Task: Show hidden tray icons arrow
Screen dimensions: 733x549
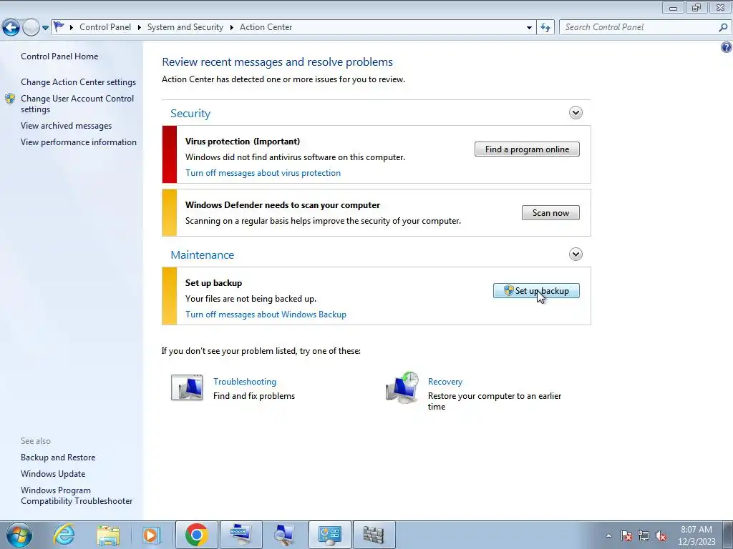Action: tap(608, 535)
